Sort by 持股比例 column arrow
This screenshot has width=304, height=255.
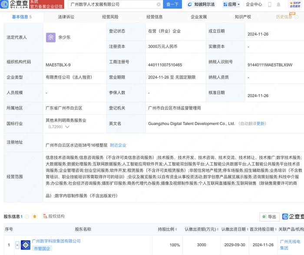178,229
